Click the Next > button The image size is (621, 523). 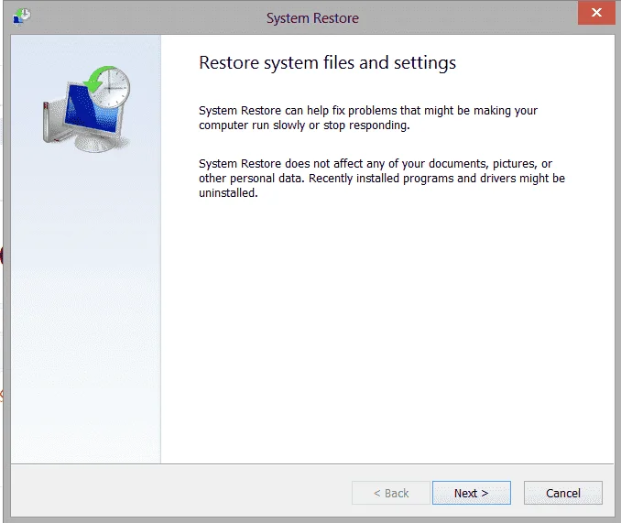[472, 493]
